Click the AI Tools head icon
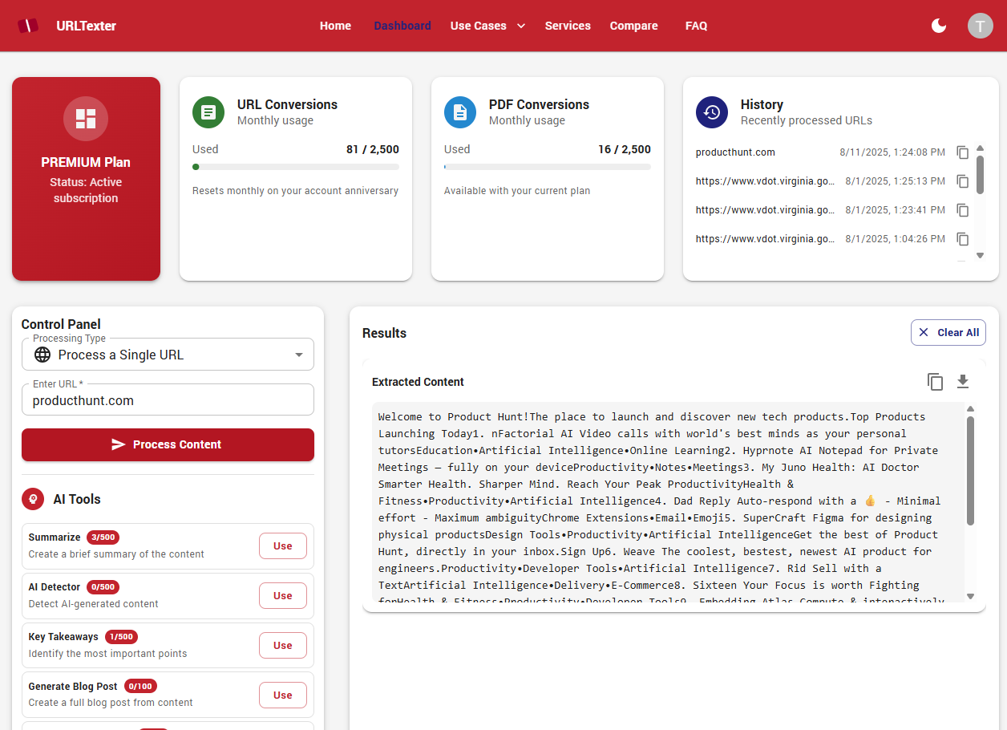 33,499
